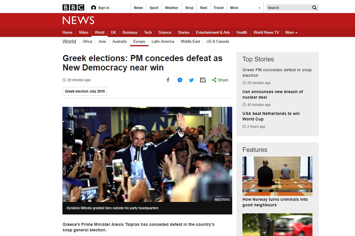
Task: Click the BBC logo in the top bar
Action: coord(73,8)
